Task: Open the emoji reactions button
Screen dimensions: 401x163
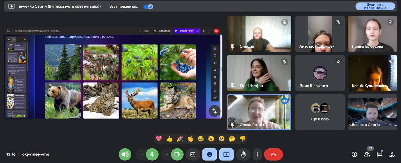Action: [210, 155]
